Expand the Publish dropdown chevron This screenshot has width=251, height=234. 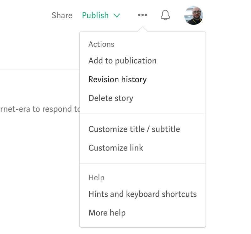[x=117, y=15]
